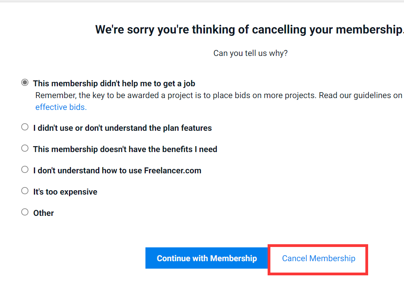This screenshot has width=404, height=284.
Task: Click the Continue with Membership button
Action: (207, 258)
